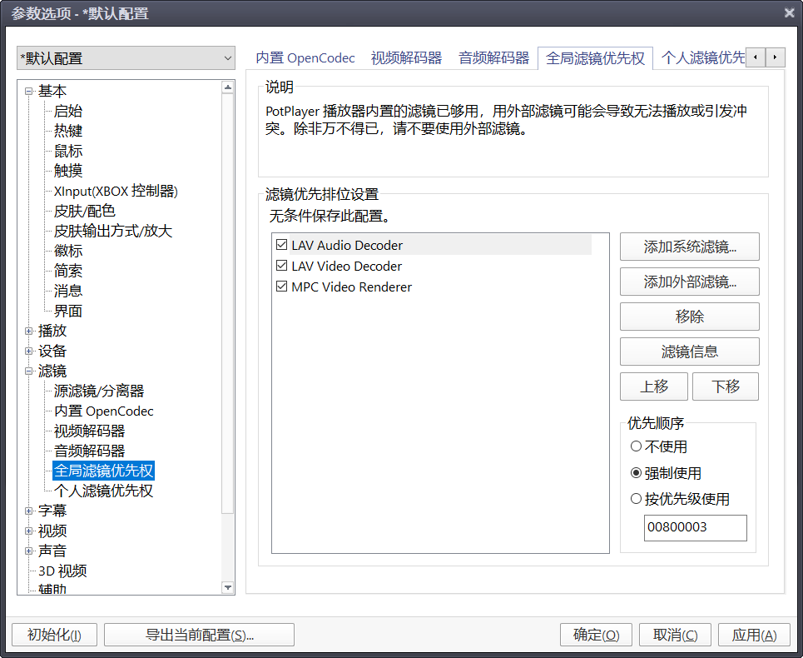Select 源滤镜/分离器 in the tree

coord(99,391)
